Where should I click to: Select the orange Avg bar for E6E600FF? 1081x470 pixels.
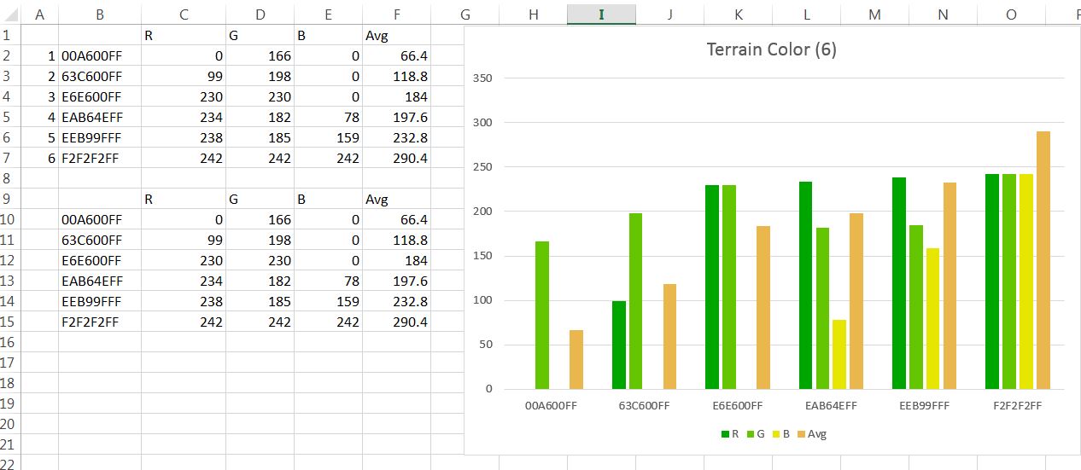pos(763,308)
